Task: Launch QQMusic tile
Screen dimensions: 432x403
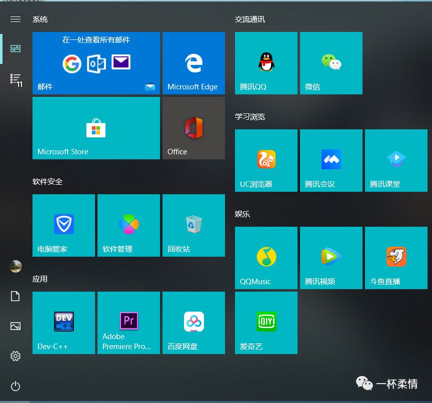Action: point(266,258)
